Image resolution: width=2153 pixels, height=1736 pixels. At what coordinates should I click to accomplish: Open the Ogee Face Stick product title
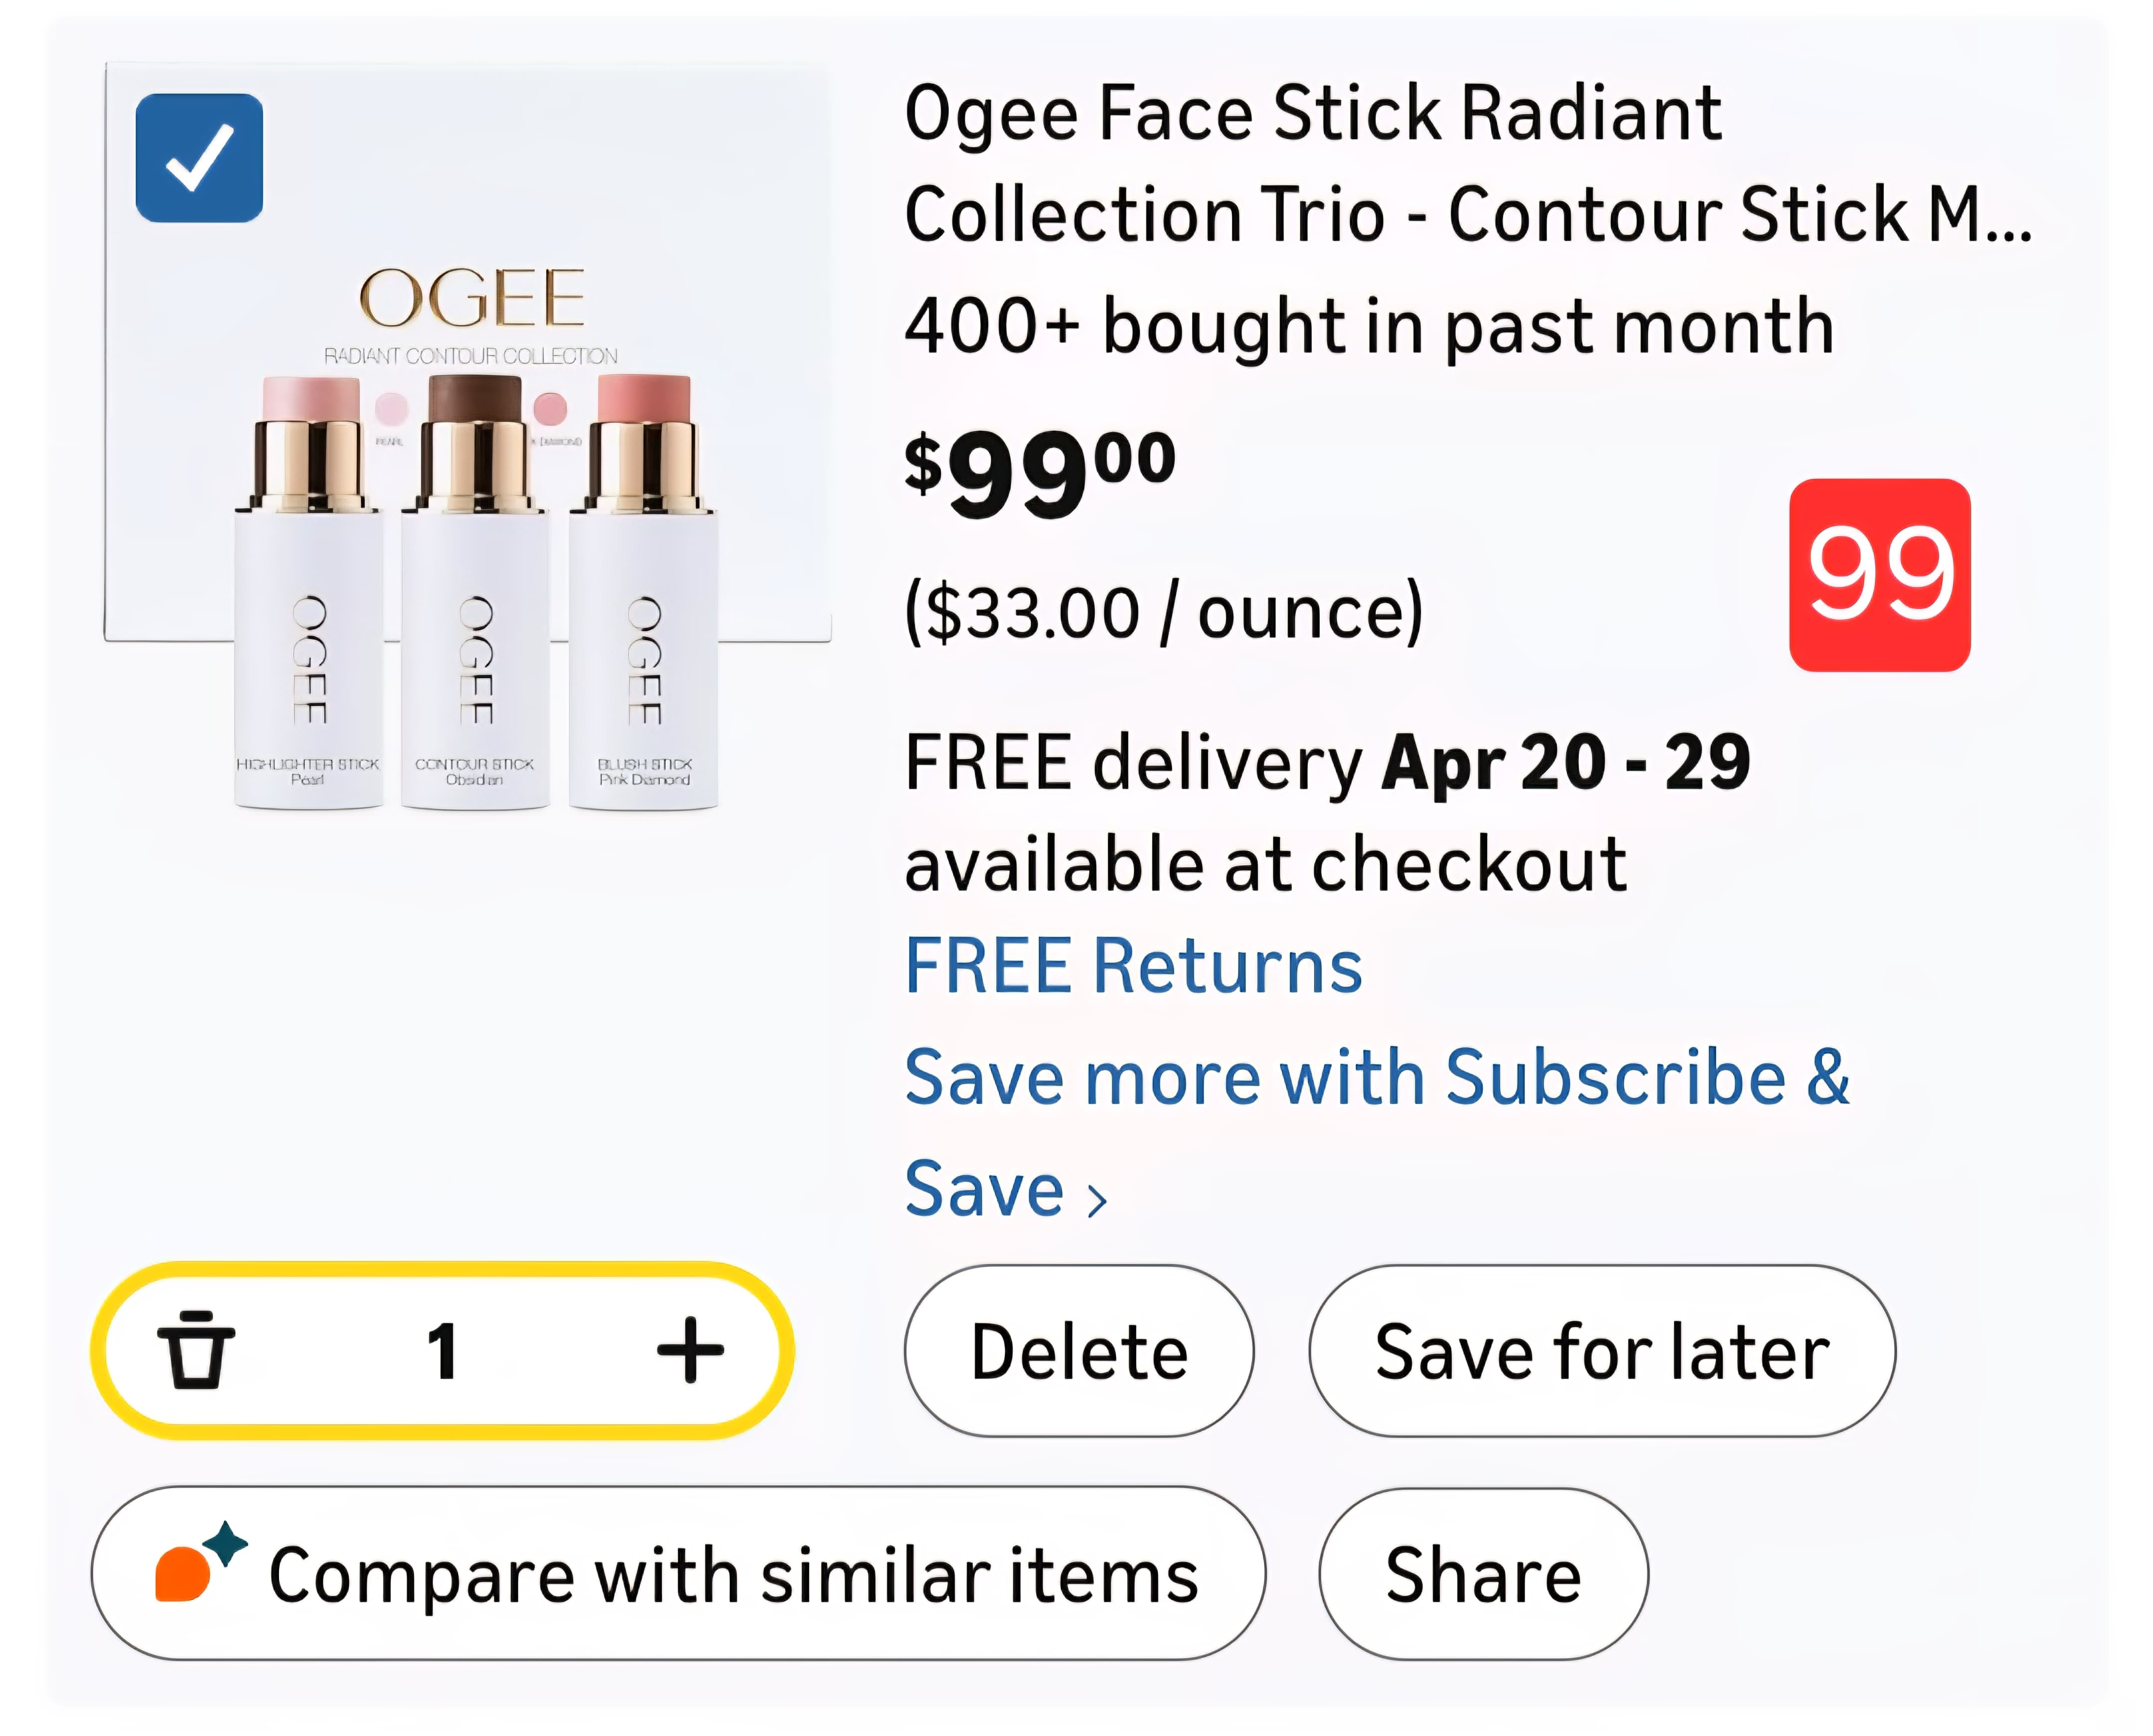coord(1467,163)
